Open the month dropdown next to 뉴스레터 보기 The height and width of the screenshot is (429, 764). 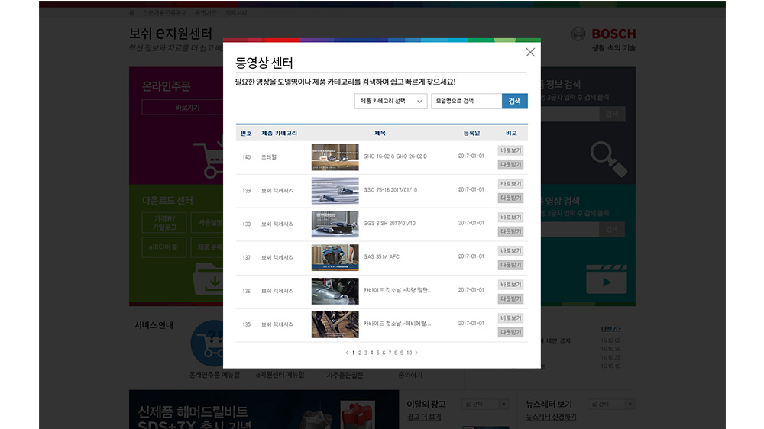pos(611,404)
